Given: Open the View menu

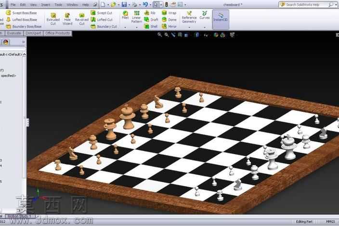Looking at the screenshot, I should [33, 4].
